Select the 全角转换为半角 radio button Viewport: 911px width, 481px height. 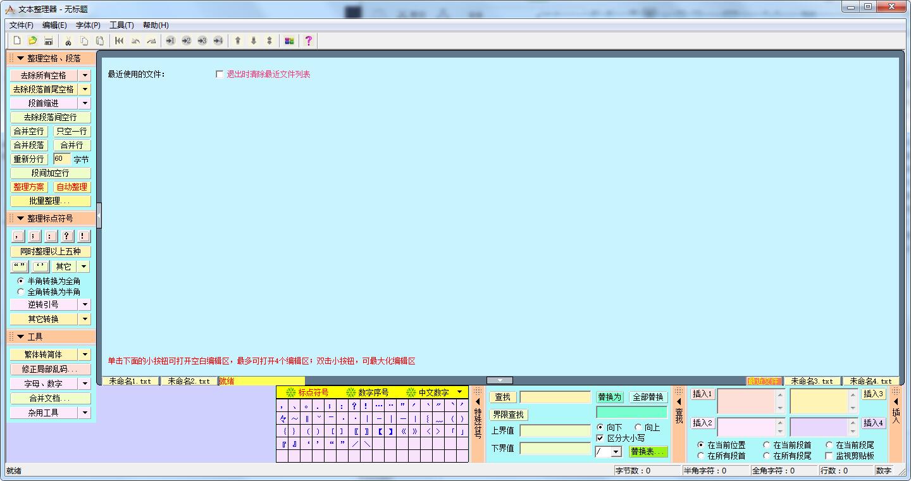click(x=21, y=292)
